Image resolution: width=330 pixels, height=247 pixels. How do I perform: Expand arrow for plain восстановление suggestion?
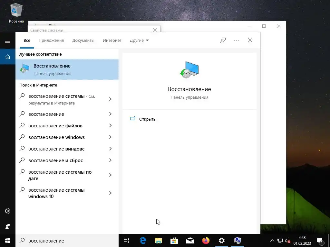click(x=110, y=114)
